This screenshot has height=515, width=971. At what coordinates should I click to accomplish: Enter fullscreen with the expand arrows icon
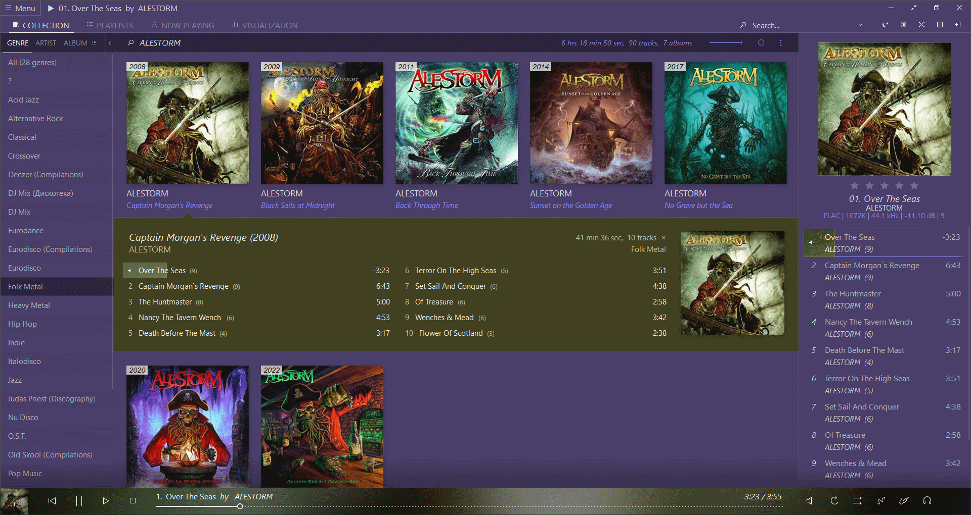[x=921, y=25]
